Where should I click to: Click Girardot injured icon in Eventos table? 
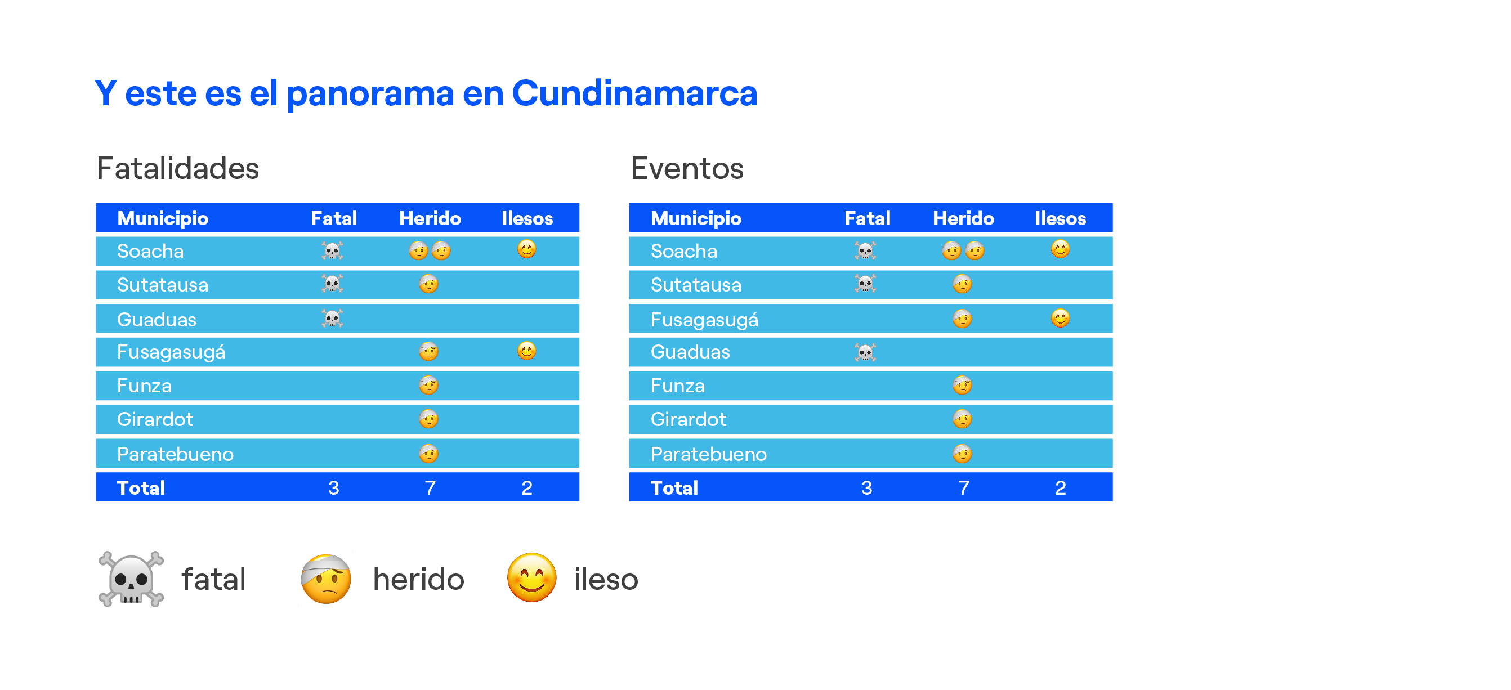pos(962,419)
